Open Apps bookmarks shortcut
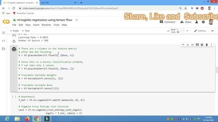 point(6,13)
